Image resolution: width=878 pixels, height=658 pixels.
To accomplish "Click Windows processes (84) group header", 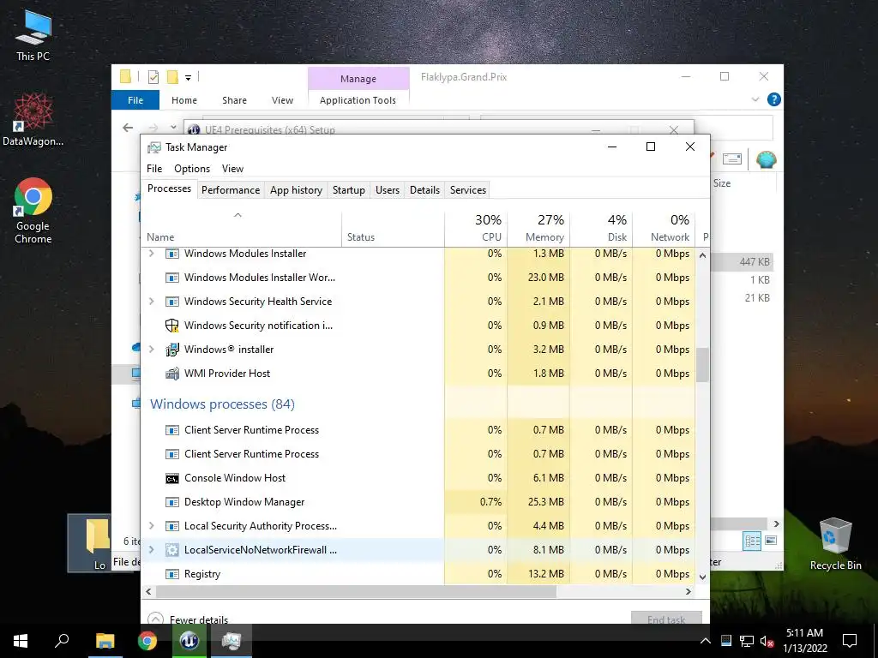I will pos(222,404).
